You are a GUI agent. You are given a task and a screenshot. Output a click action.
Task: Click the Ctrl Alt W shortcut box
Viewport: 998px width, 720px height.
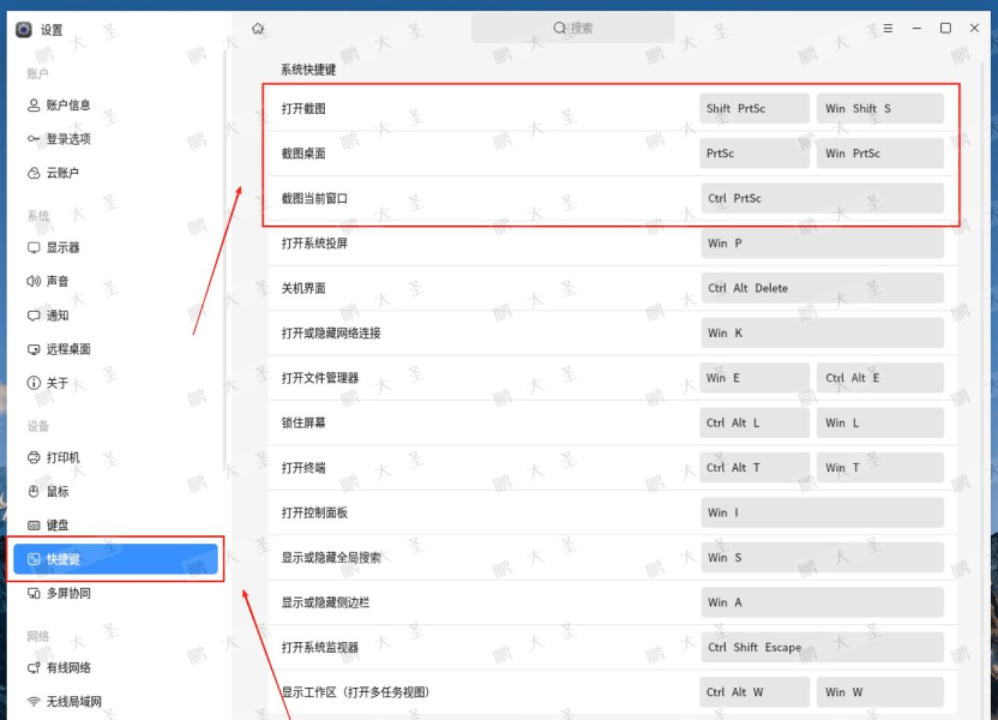pyautogui.click(x=755, y=692)
